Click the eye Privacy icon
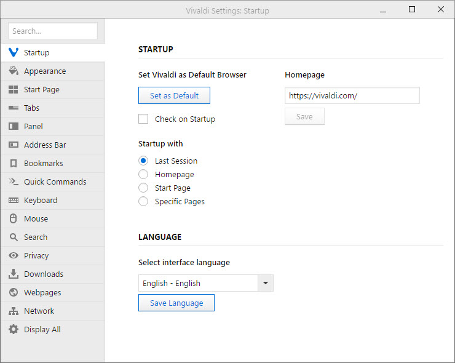 point(14,255)
